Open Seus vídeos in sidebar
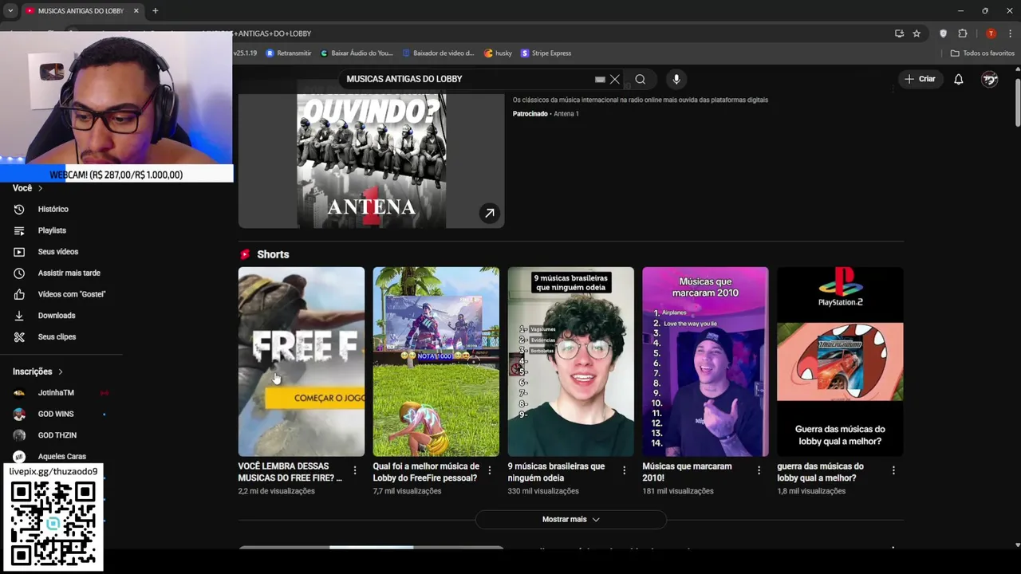1021x574 pixels. pyautogui.click(x=58, y=252)
